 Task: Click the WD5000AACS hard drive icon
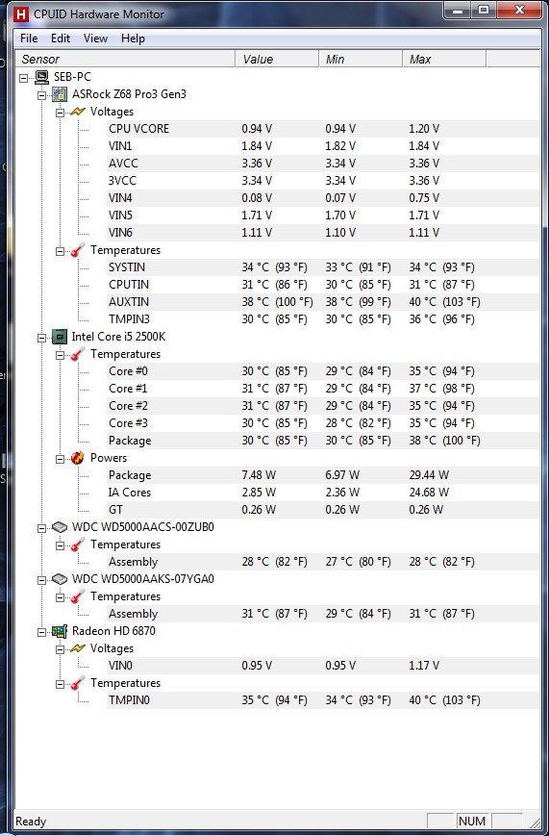point(60,527)
